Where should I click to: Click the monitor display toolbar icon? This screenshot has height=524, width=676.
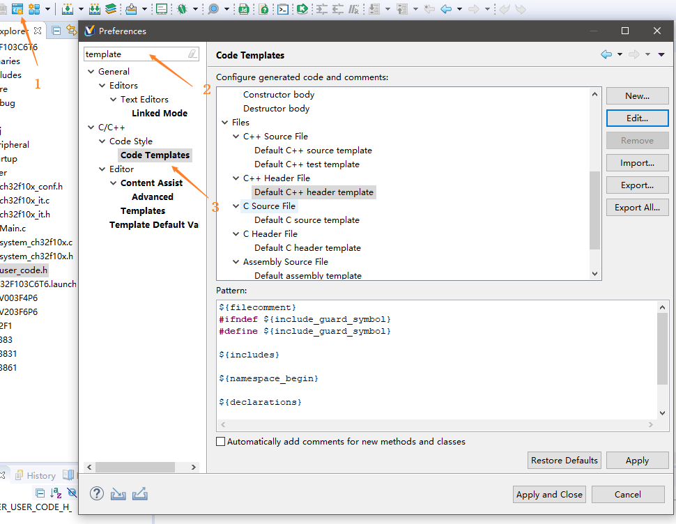pyautogui.click(x=162, y=8)
